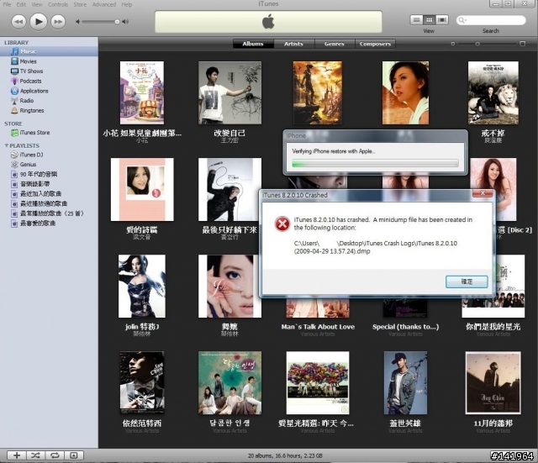538x463 pixels.
Task: Open the Store menu
Action: click(x=80, y=4)
